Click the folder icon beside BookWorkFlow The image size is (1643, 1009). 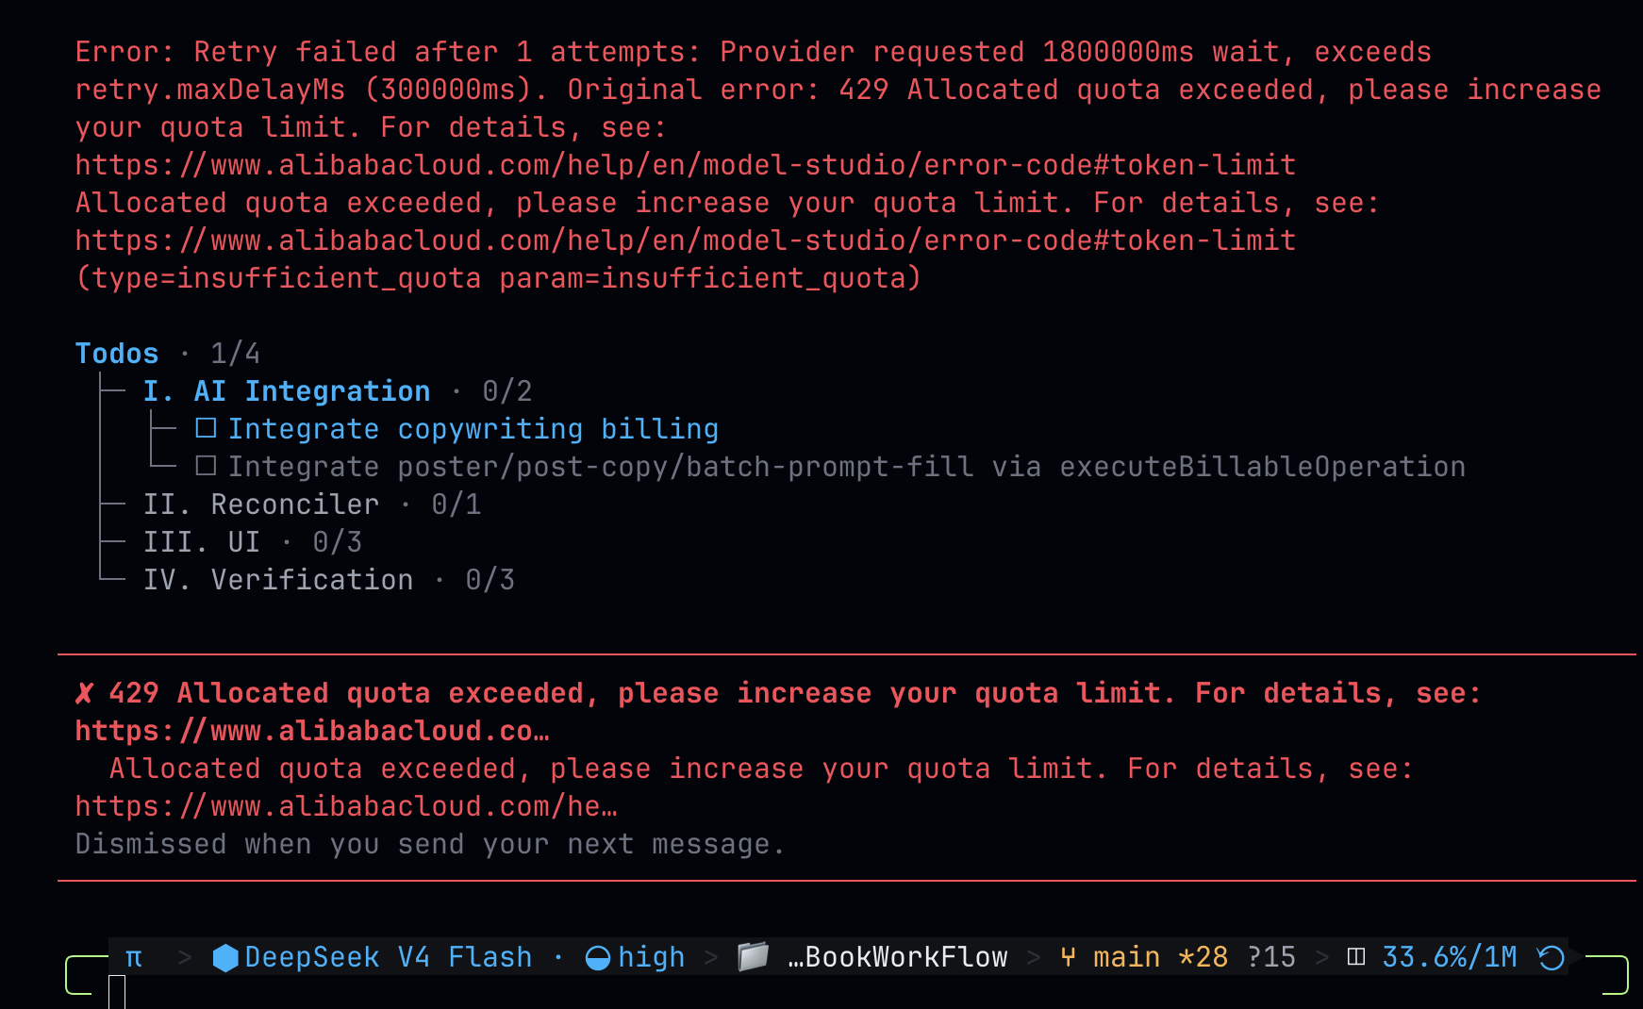pos(753,956)
